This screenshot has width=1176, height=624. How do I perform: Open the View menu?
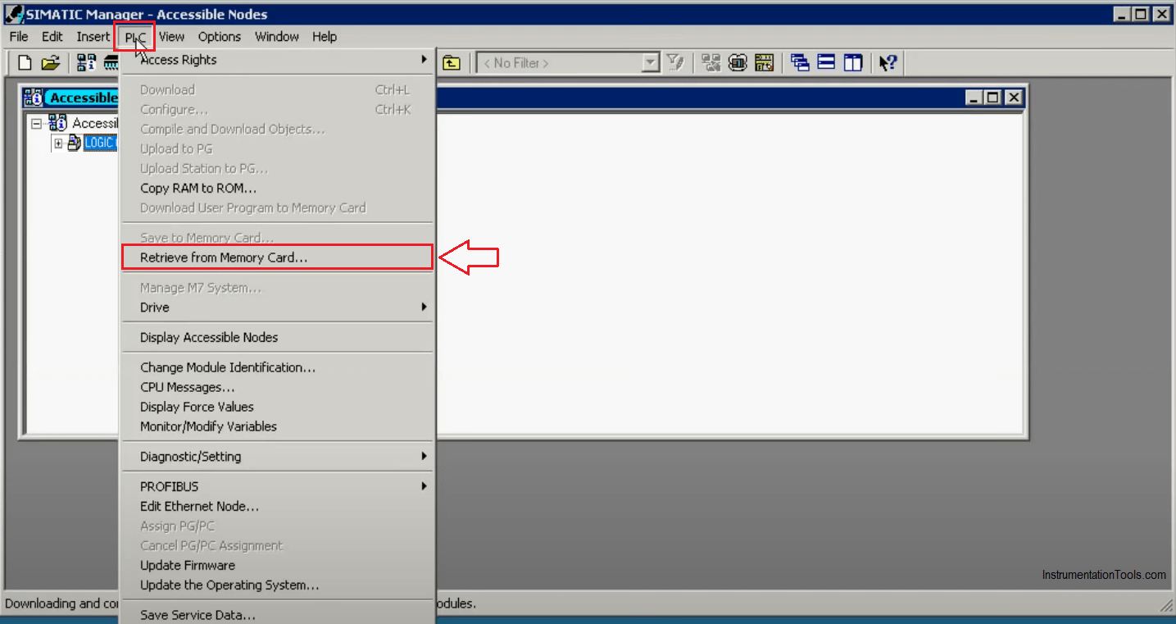coord(171,37)
